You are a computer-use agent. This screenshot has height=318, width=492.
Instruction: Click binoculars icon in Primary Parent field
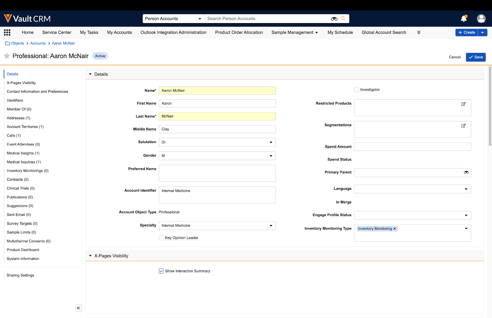pyautogui.click(x=466, y=173)
